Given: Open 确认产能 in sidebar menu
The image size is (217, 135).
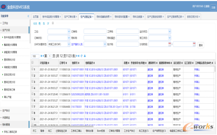Looking at the screenshot, I should click(8, 97).
